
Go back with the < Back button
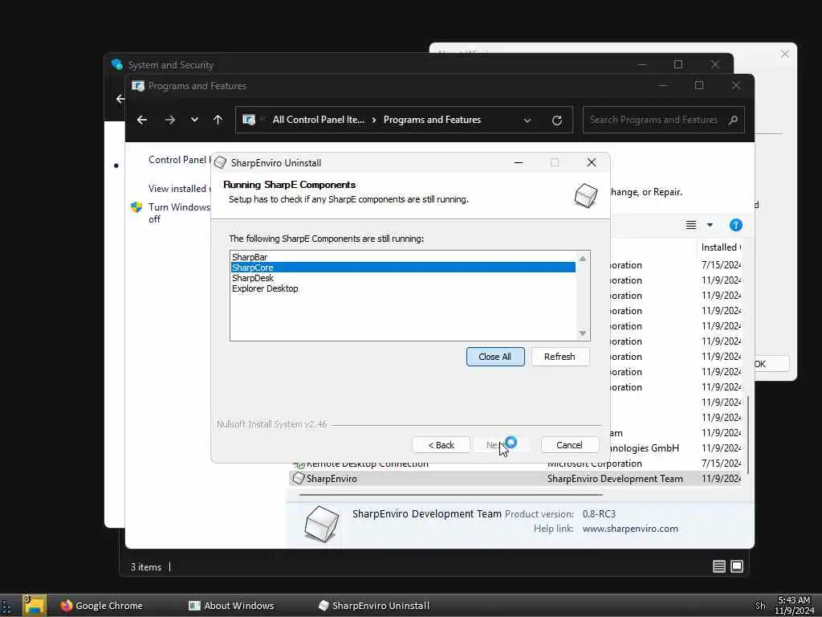[x=441, y=445]
